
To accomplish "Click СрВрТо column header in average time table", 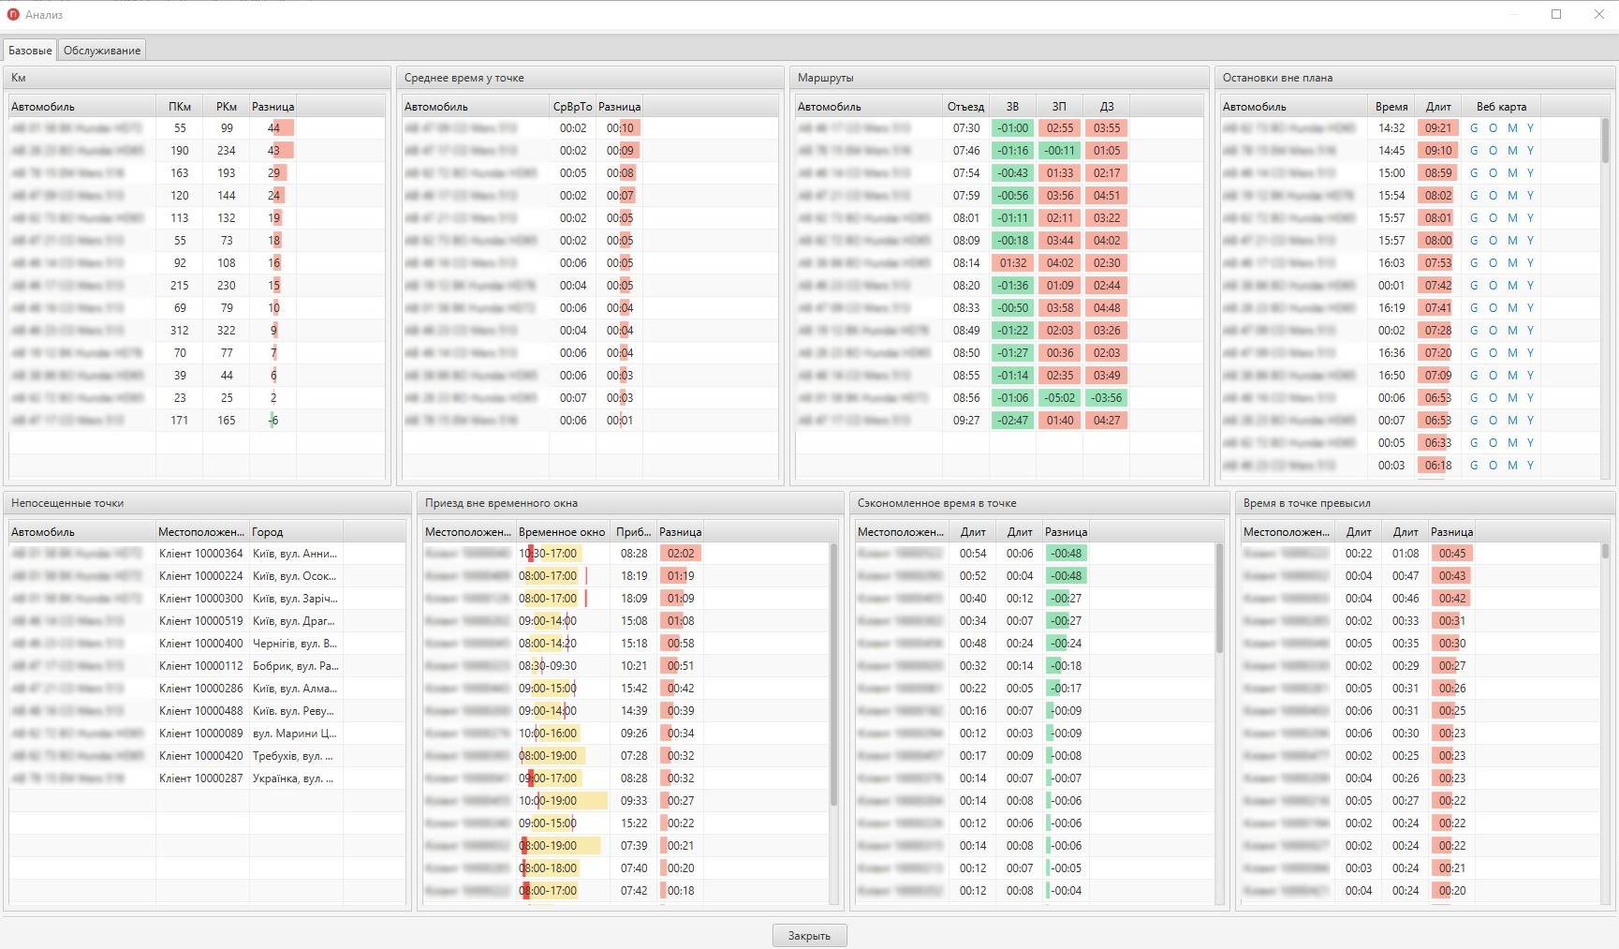I will [572, 107].
